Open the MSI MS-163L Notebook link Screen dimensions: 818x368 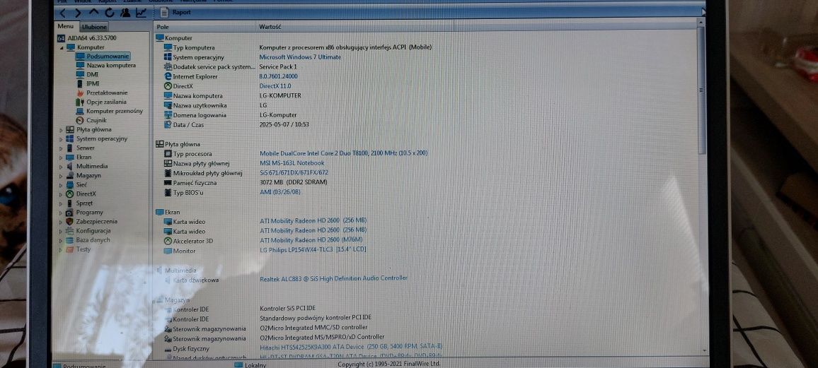[292, 163]
